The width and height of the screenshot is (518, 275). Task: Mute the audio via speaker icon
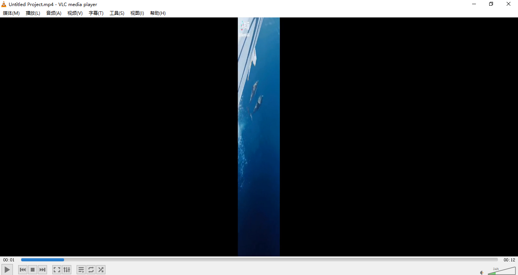coord(481,272)
